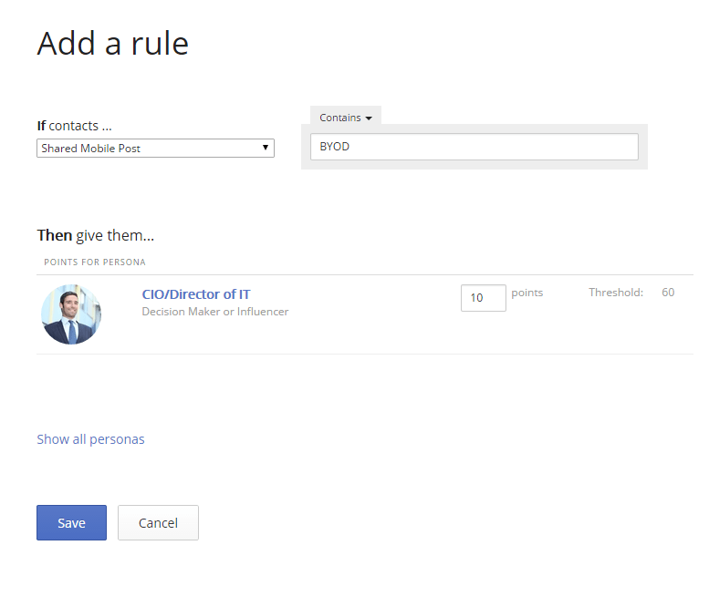Open the CIO/Director of IT persona link
Screen dimensions: 709x607
(x=196, y=294)
